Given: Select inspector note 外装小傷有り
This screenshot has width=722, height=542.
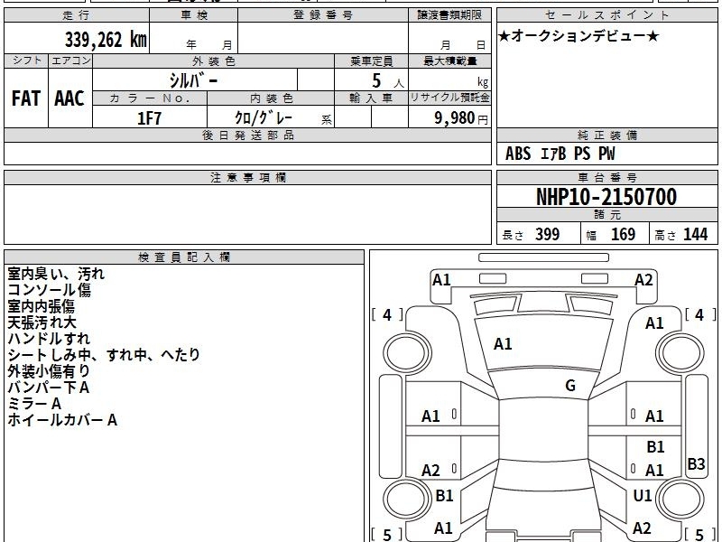Looking at the screenshot, I should [49, 371].
